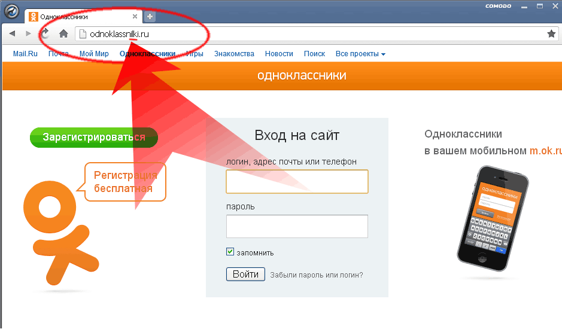Open the Новости navigation link
562x329 pixels.
279,54
